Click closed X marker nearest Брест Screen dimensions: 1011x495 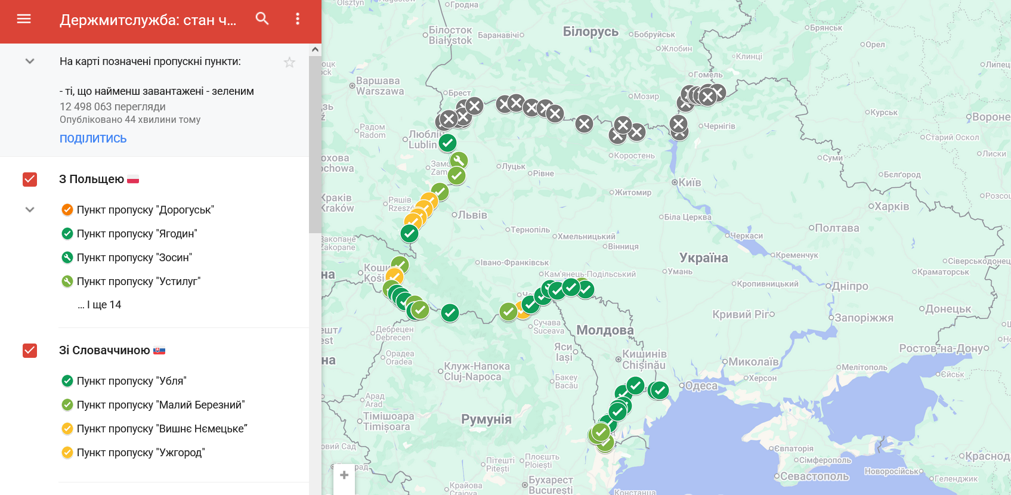click(x=474, y=106)
